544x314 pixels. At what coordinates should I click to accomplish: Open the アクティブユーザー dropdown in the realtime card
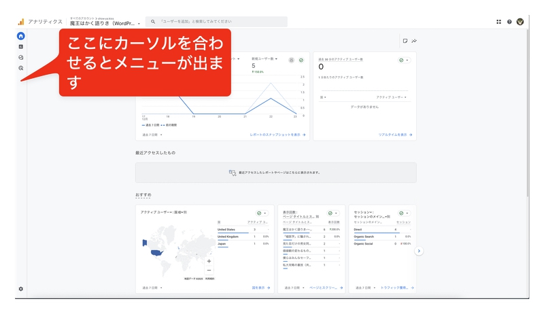click(x=391, y=97)
